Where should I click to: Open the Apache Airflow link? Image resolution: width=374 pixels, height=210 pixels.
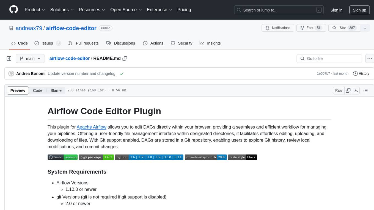point(92,127)
